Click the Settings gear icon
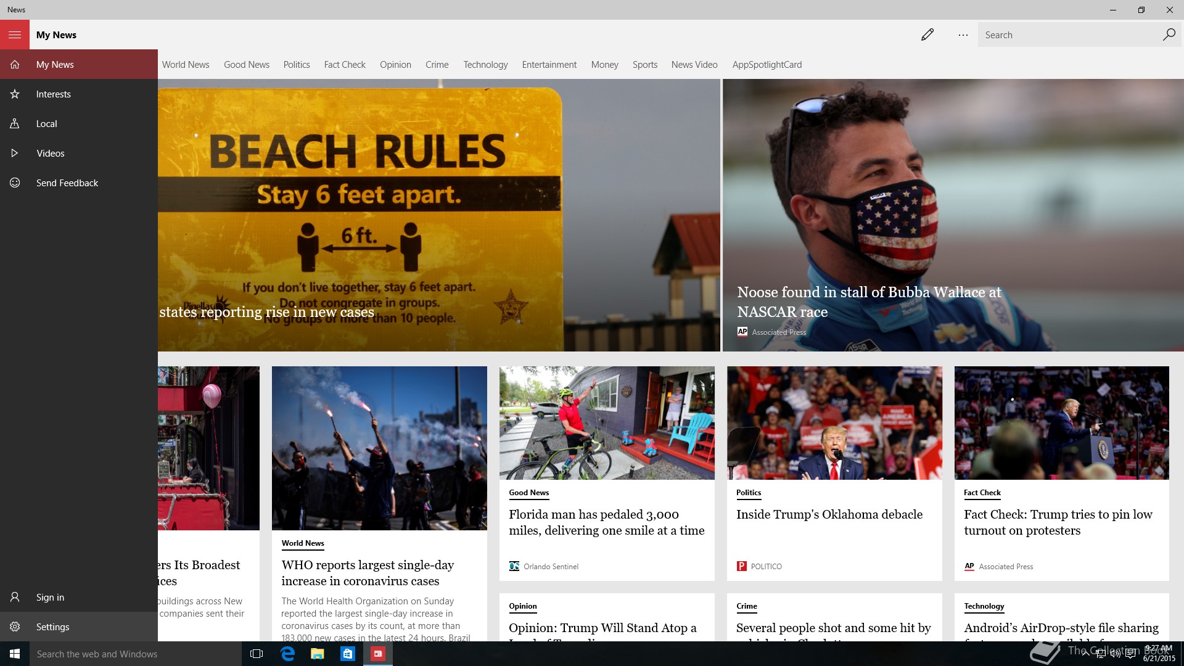This screenshot has width=1184, height=666. (15, 627)
